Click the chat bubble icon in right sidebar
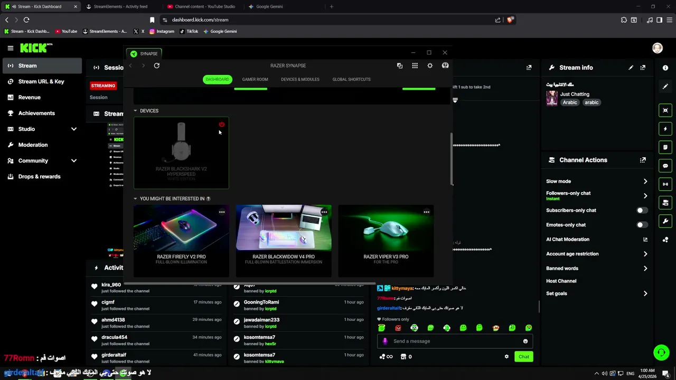Screen dimensions: 676x380 tap(665, 166)
